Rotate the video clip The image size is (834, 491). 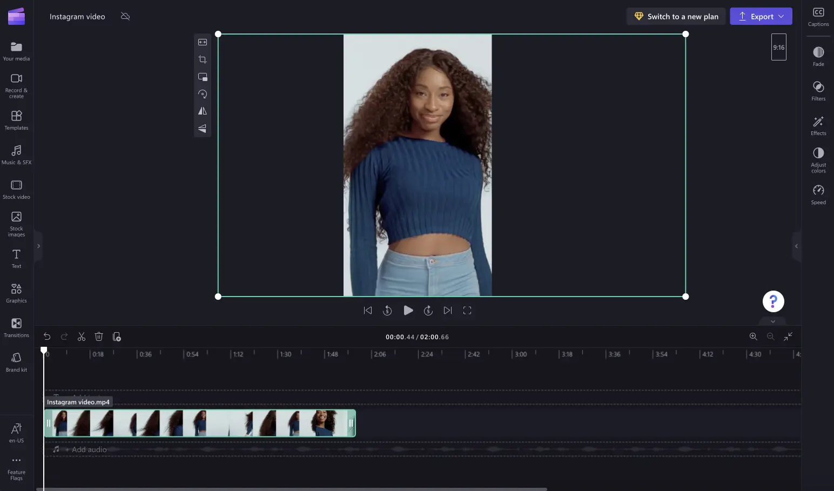click(x=203, y=94)
